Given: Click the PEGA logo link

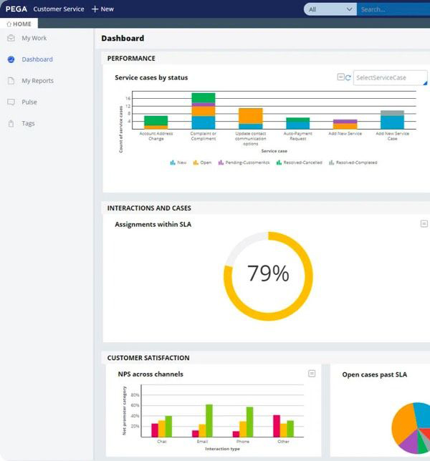Looking at the screenshot, I should pos(16,9).
